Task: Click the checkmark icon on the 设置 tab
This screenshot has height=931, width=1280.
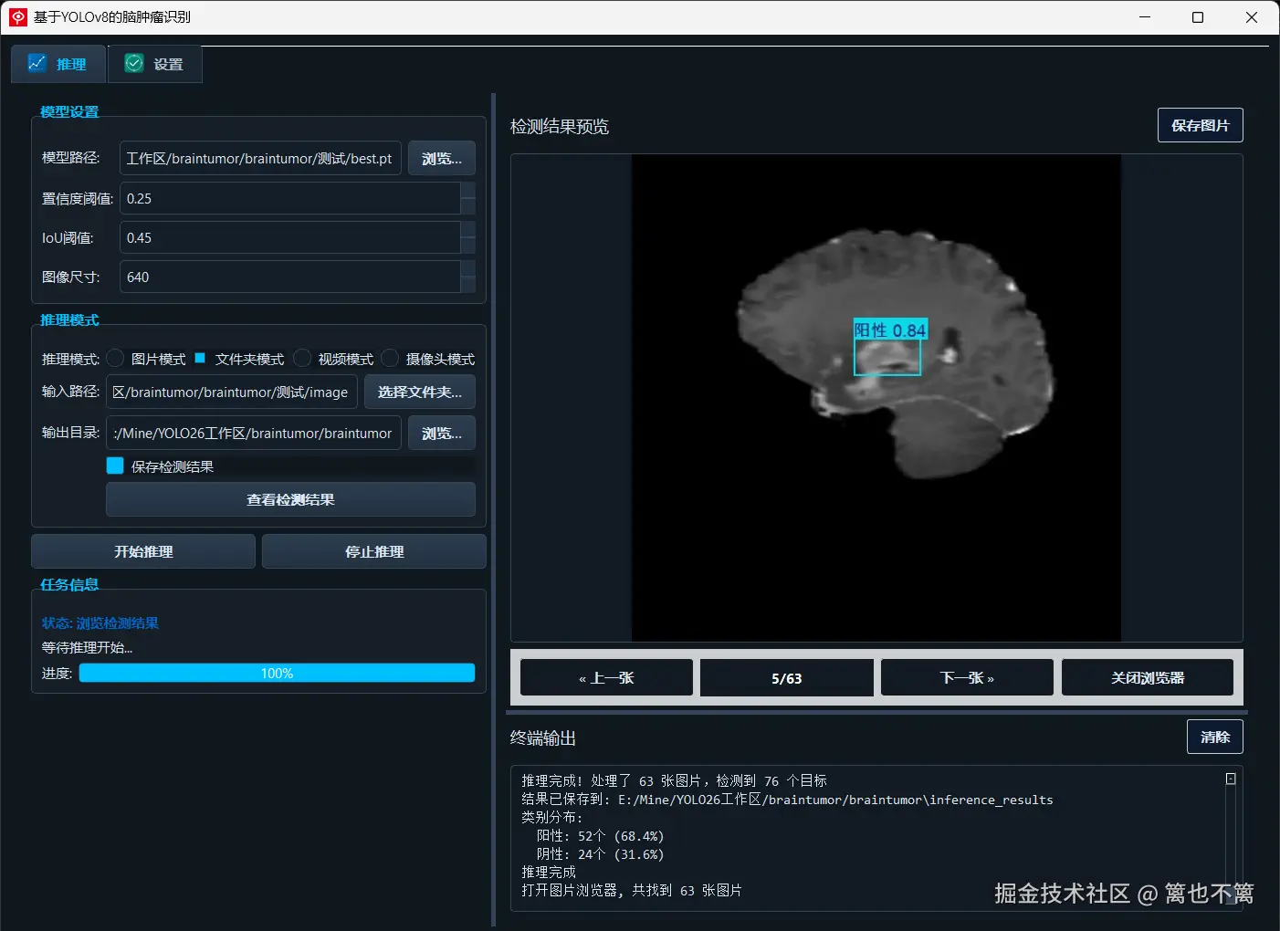Action: point(133,63)
